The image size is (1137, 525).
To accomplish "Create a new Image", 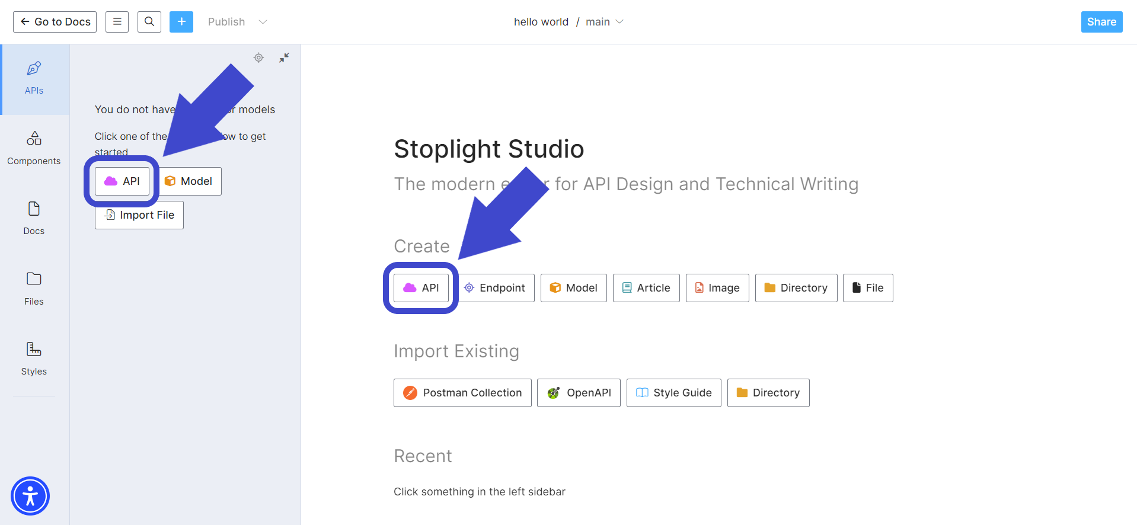I will [x=717, y=288].
